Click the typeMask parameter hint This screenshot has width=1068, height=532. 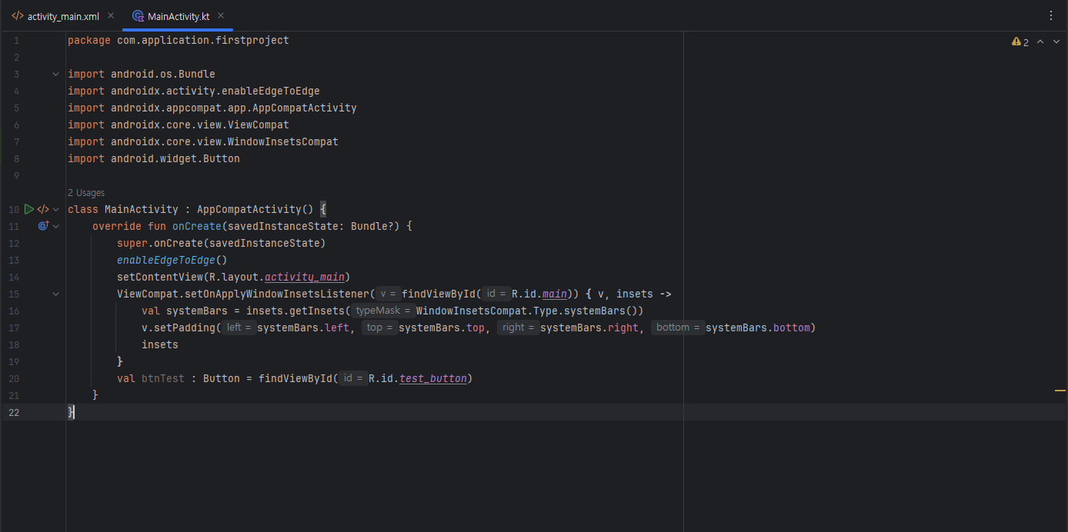tap(382, 311)
